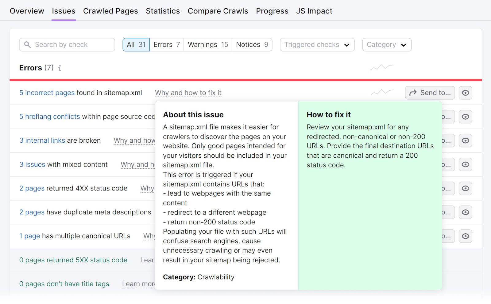Open the Category filter dropdown

386,45
